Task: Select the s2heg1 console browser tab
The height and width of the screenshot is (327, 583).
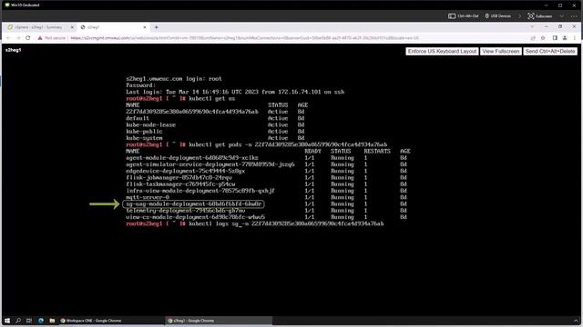Action: point(110,27)
